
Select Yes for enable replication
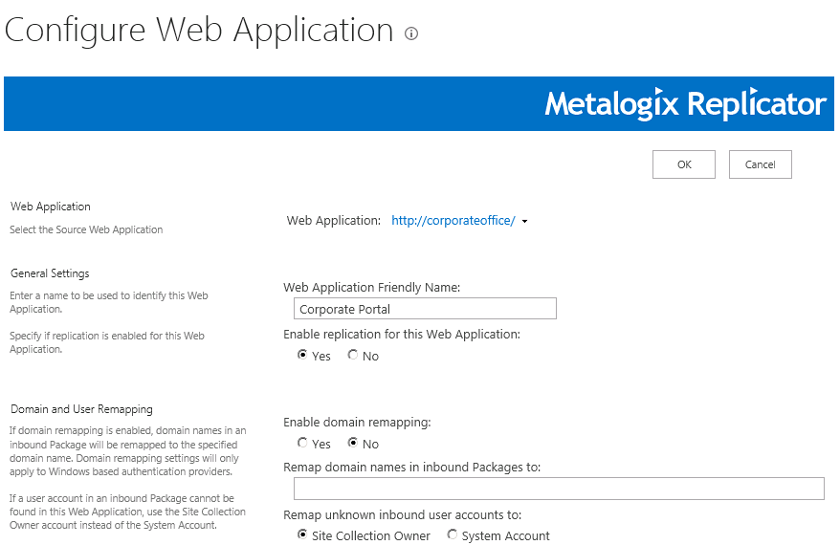[x=303, y=356]
